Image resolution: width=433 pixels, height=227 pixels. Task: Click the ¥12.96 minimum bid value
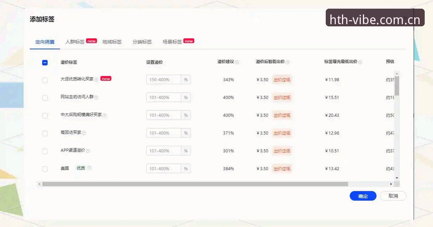332,133
